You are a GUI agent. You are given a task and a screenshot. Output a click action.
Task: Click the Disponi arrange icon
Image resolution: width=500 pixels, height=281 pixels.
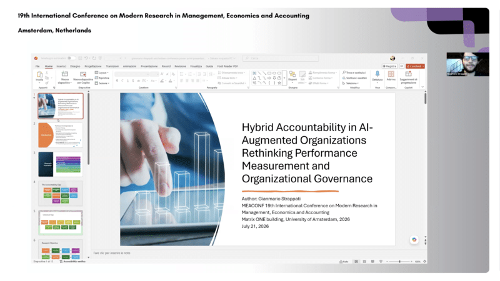292,74
